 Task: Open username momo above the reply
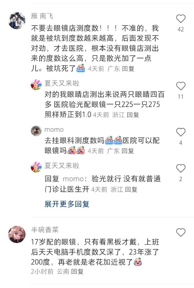[x=54, y=130]
